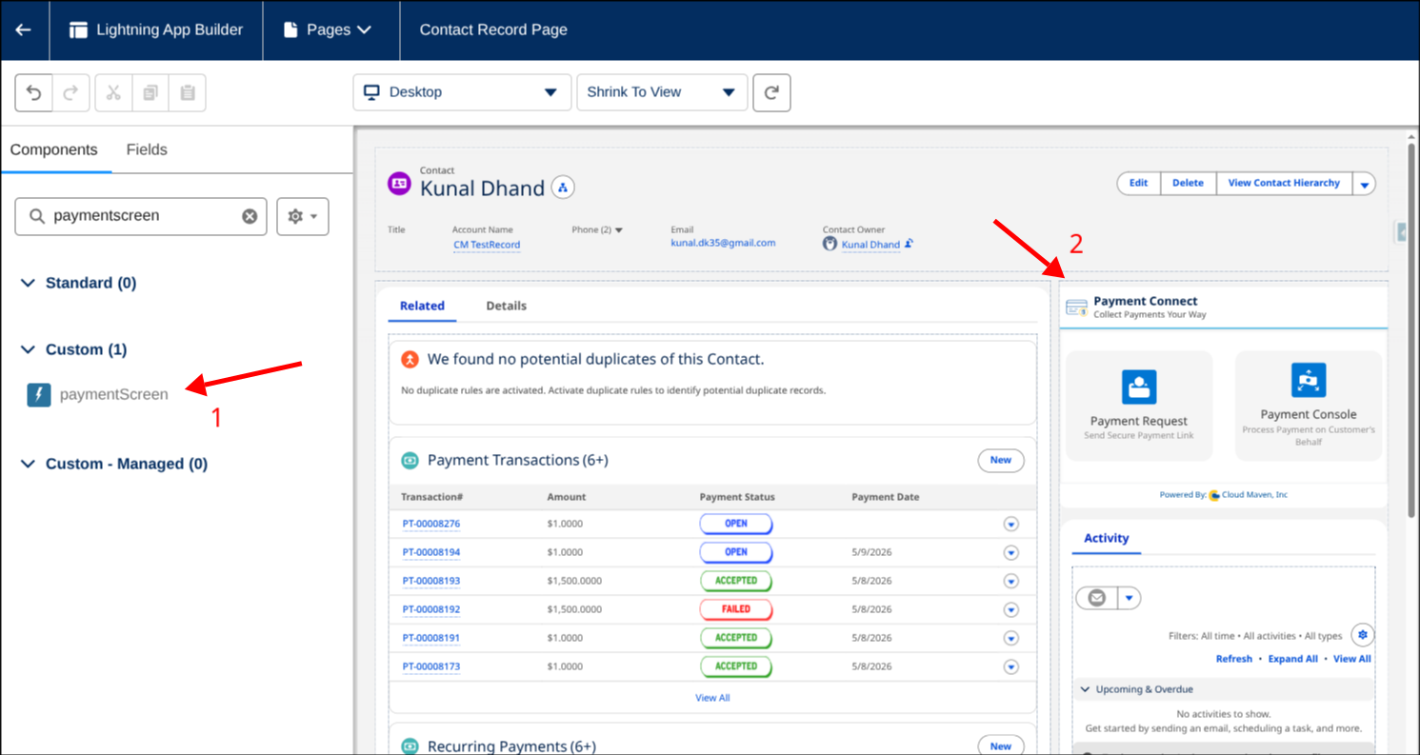The width and height of the screenshot is (1420, 755).
Task: Click the email envelope activity button
Action: point(1096,598)
